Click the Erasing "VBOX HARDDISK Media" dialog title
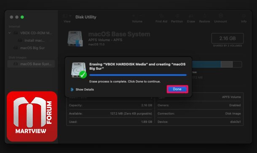Viewport: 257px width, 153px height. tap(137, 66)
